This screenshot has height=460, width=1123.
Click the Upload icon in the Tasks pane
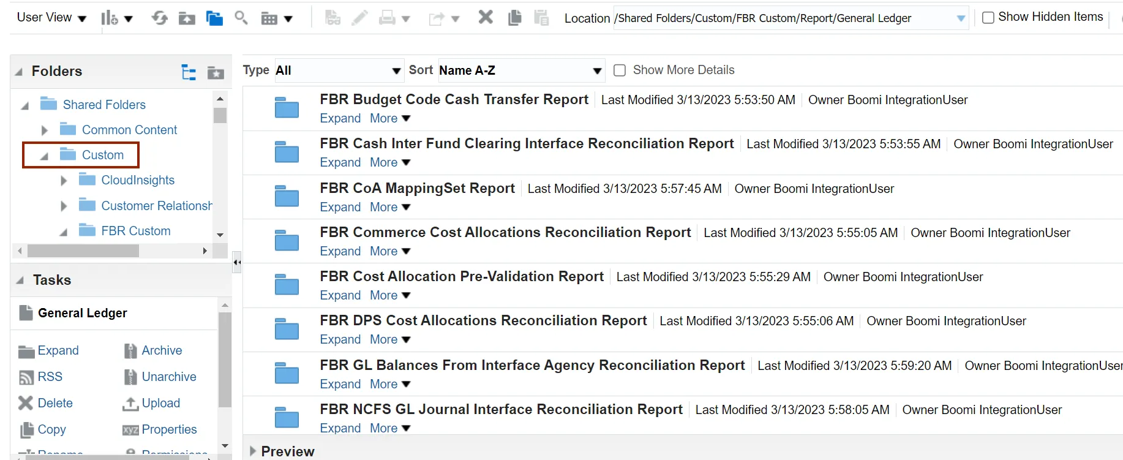pyautogui.click(x=130, y=404)
